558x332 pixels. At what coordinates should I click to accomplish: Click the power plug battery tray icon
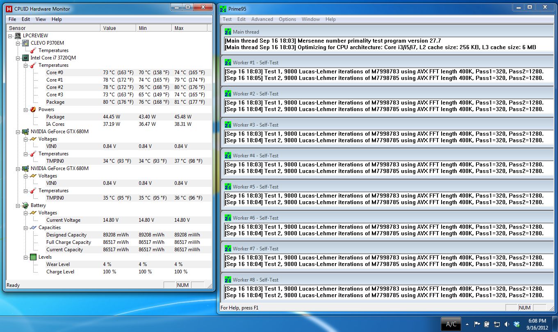pos(487,324)
